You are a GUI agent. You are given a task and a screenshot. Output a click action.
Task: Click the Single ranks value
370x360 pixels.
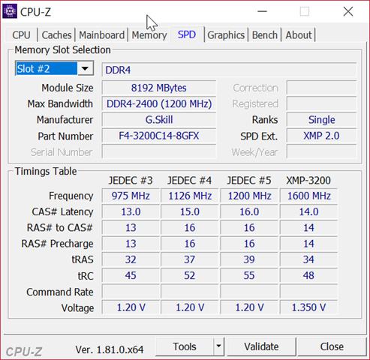pyautogui.click(x=321, y=120)
